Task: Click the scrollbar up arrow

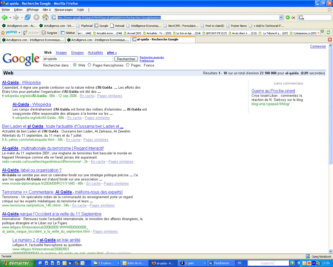Action: click(331, 46)
